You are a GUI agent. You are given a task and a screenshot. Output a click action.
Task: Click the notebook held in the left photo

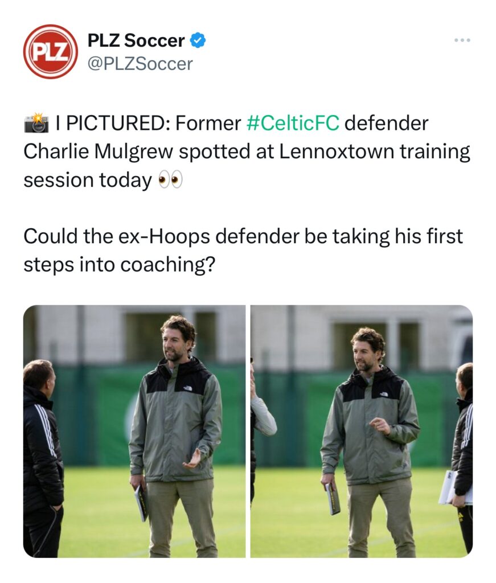pyautogui.click(x=141, y=502)
